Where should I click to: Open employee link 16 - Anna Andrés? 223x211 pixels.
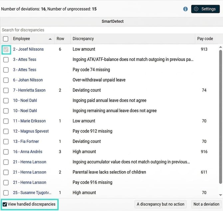tap(28, 152)
